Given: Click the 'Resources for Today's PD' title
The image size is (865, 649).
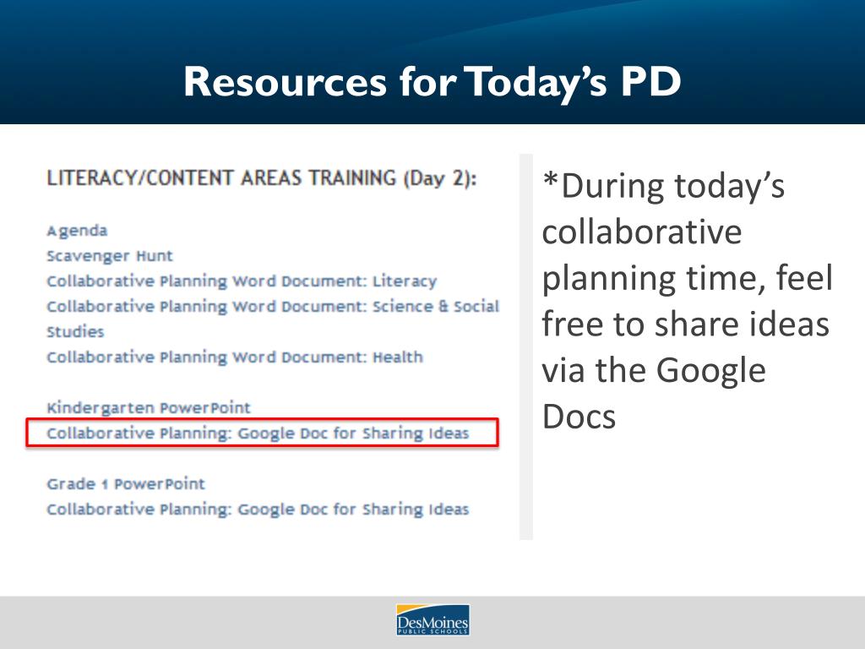Looking at the screenshot, I should tap(432, 82).
